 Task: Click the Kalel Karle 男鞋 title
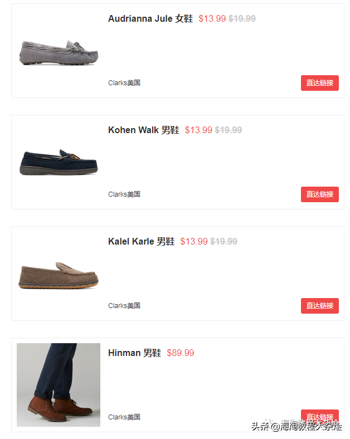point(141,241)
